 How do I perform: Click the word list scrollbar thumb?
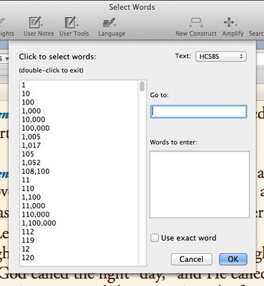(142, 87)
